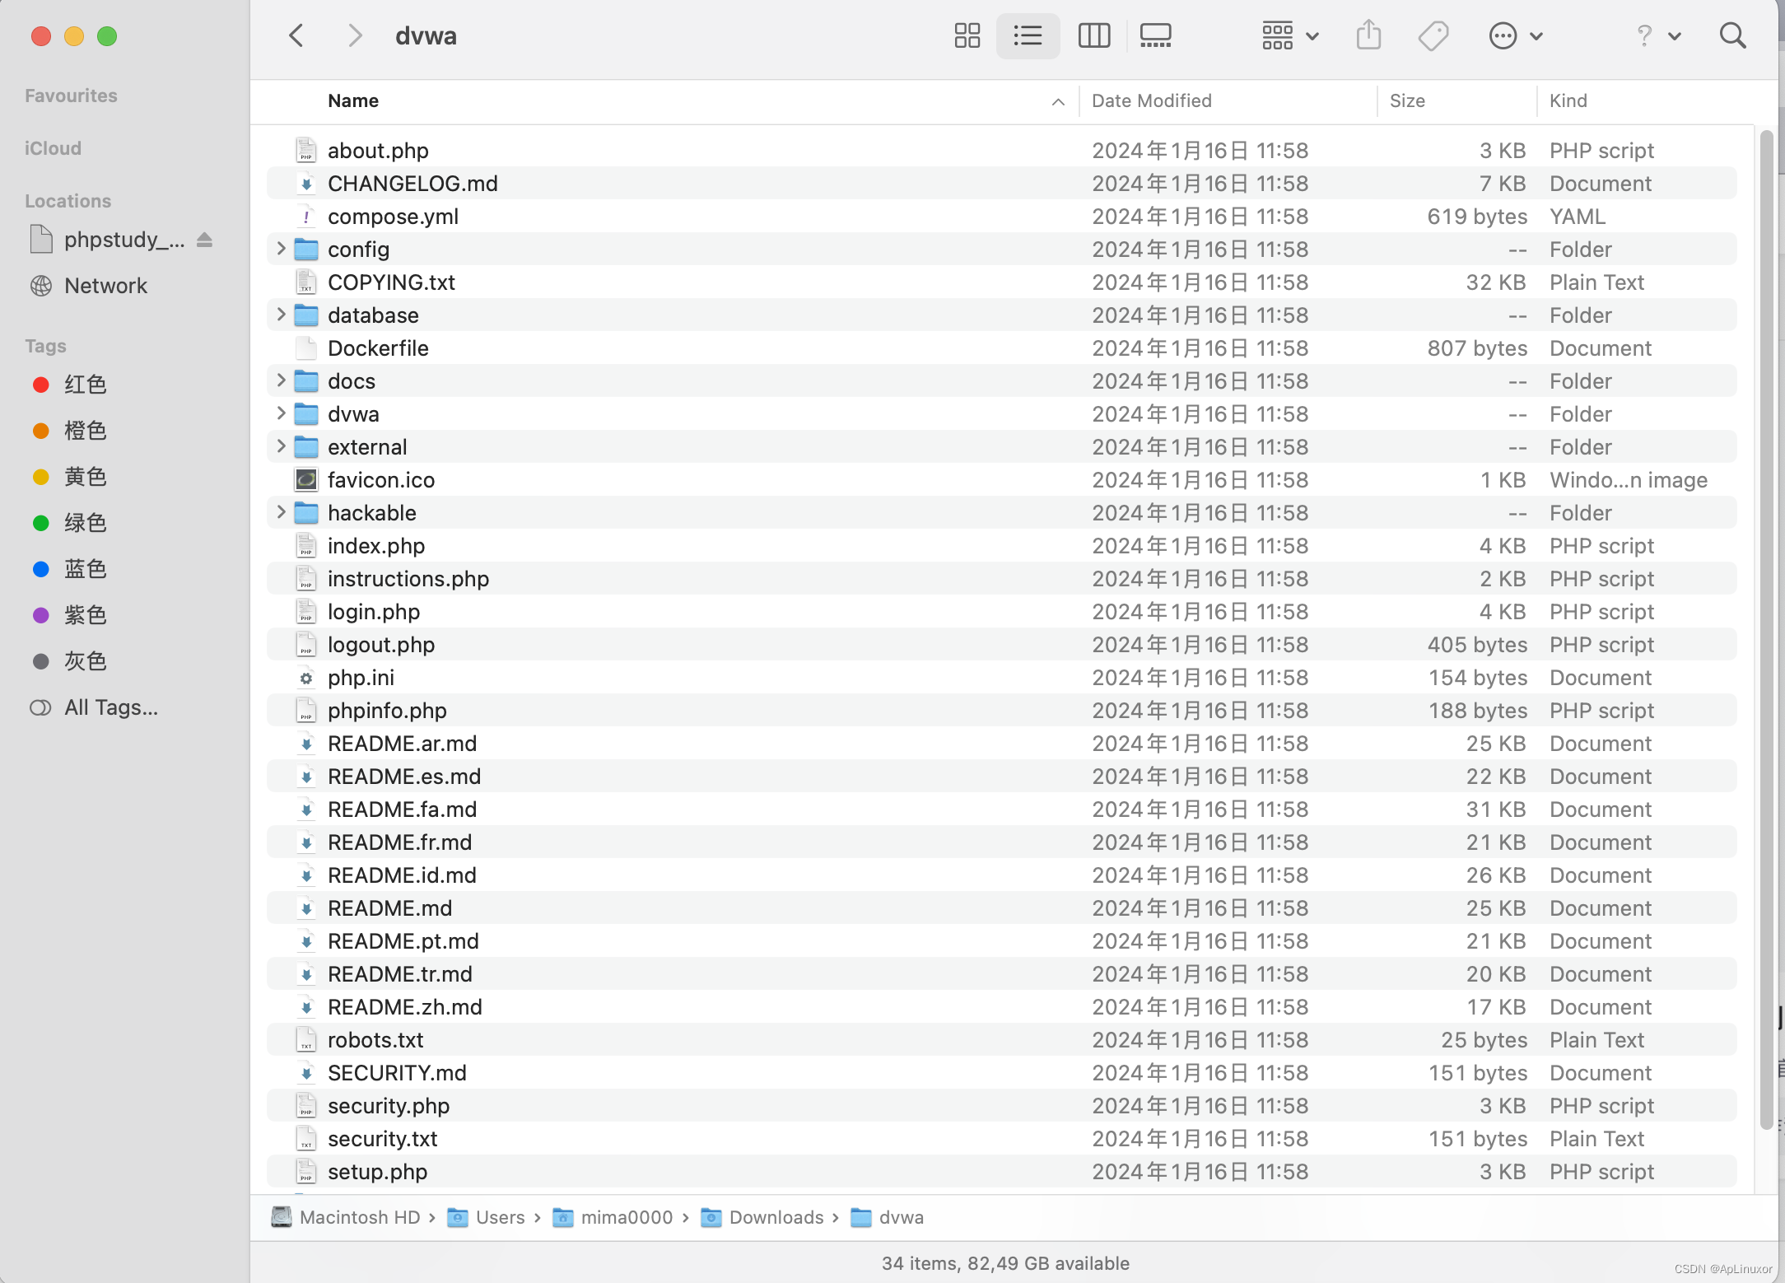Show All Tags in sidebar
The width and height of the screenshot is (1785, 1283).
111,707
